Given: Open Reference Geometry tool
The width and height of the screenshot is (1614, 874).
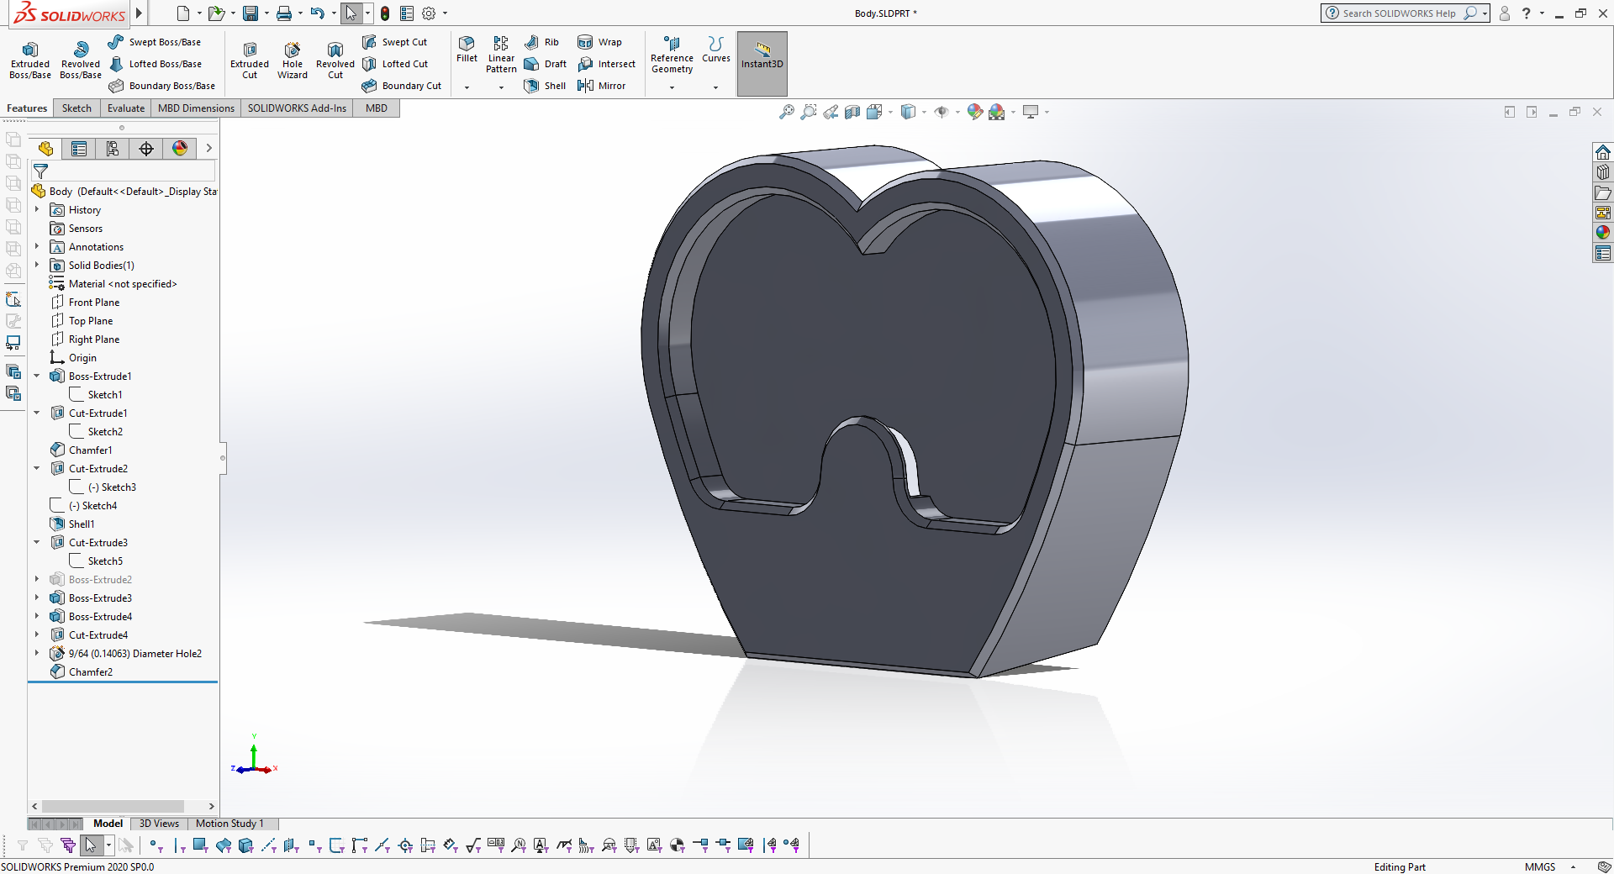Looking at the screenshot, I should pos(672,55).
